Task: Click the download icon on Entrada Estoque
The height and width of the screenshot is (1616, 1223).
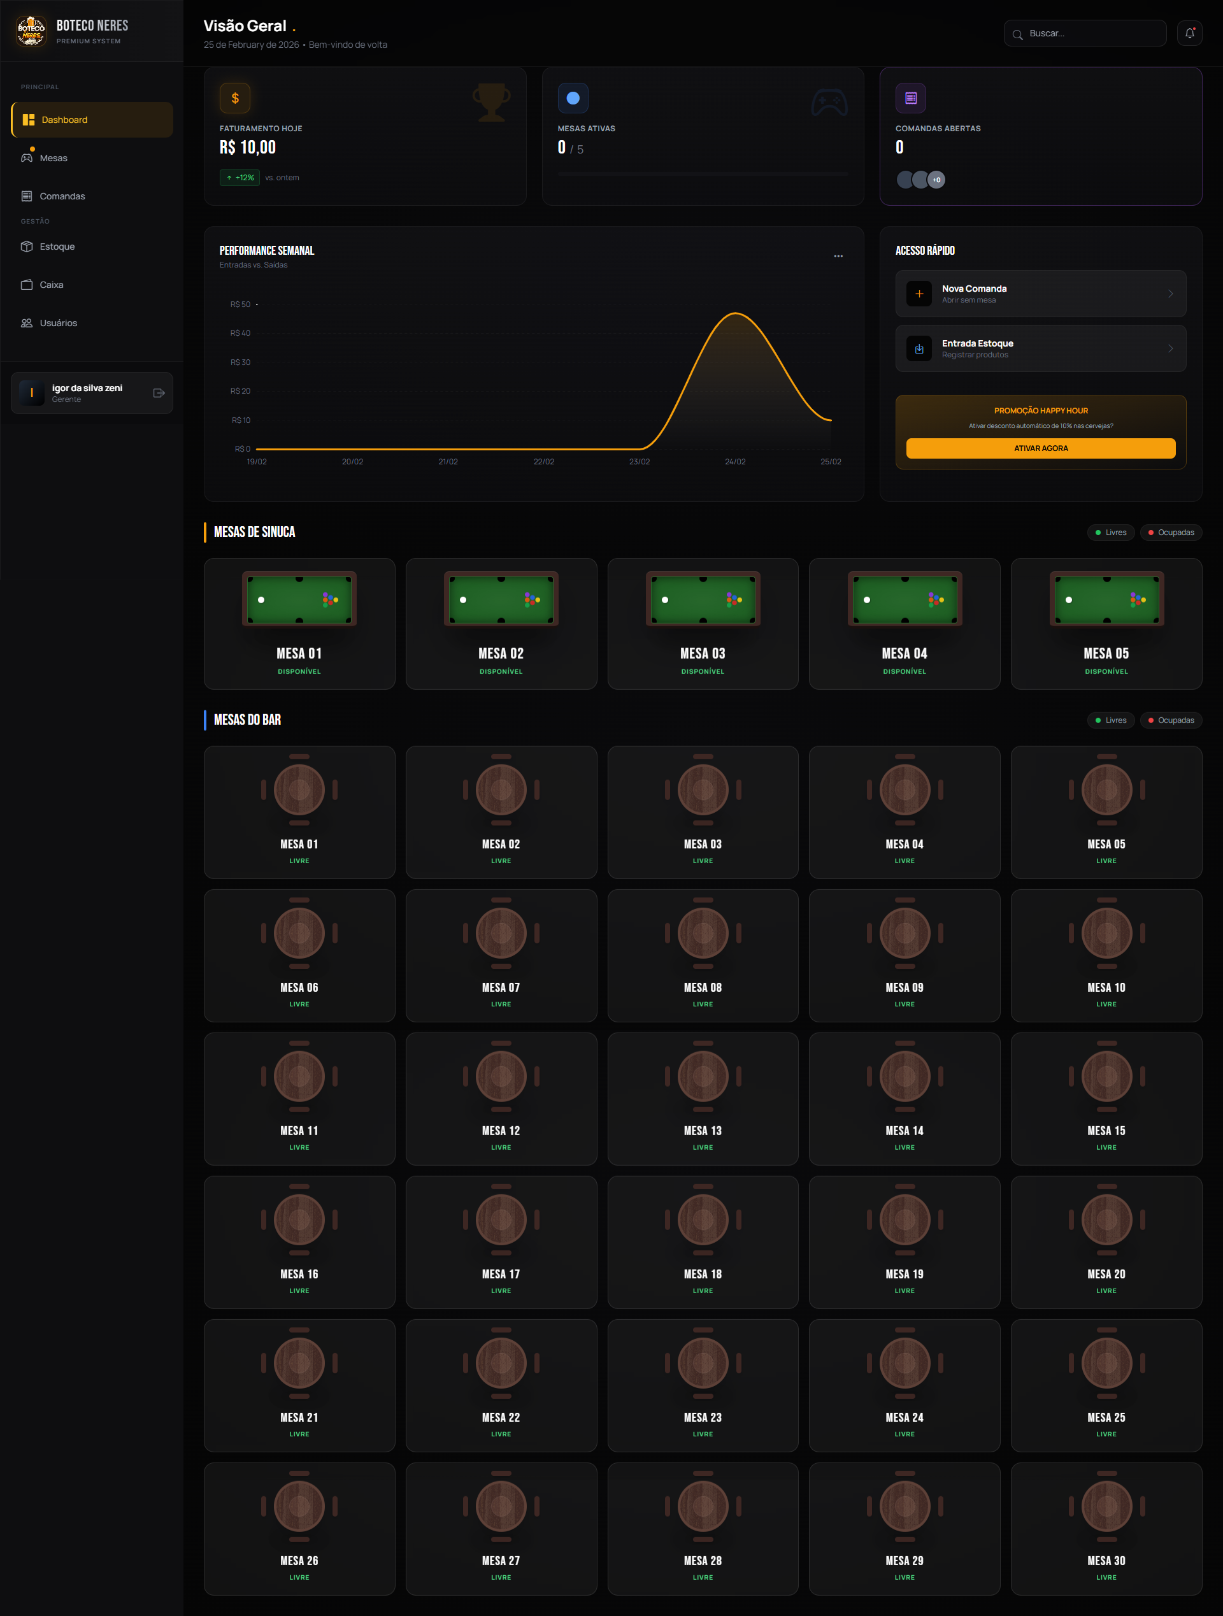Action: (919, 349)
